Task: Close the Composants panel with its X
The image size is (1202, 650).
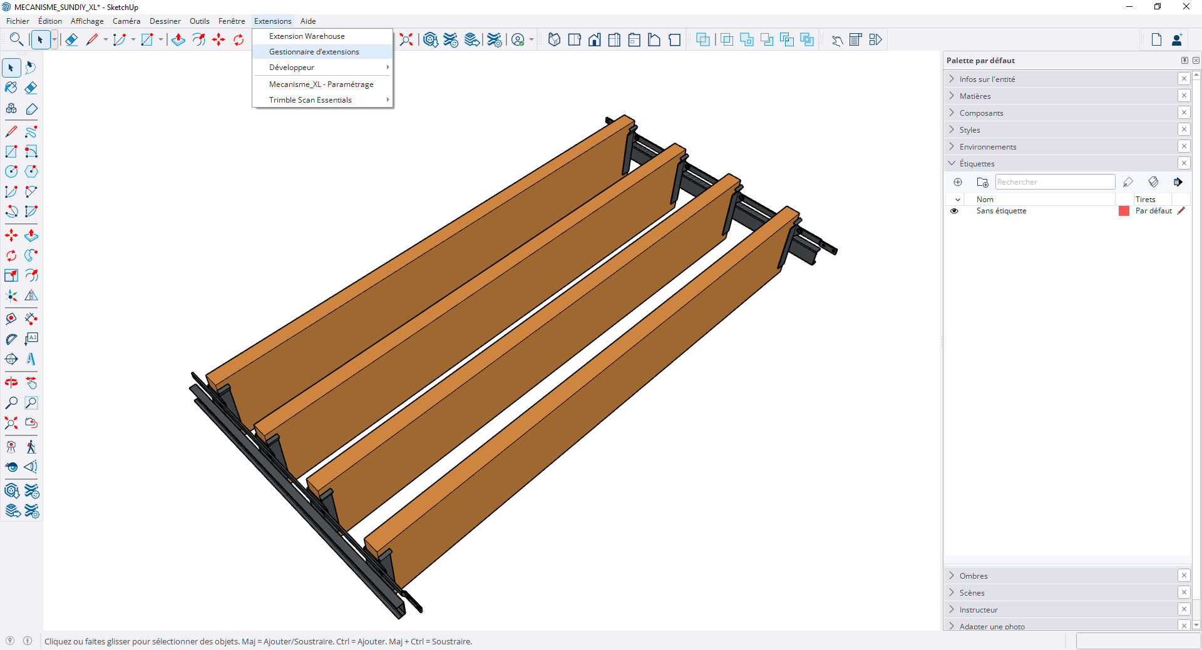Action: pos(1184,113)
